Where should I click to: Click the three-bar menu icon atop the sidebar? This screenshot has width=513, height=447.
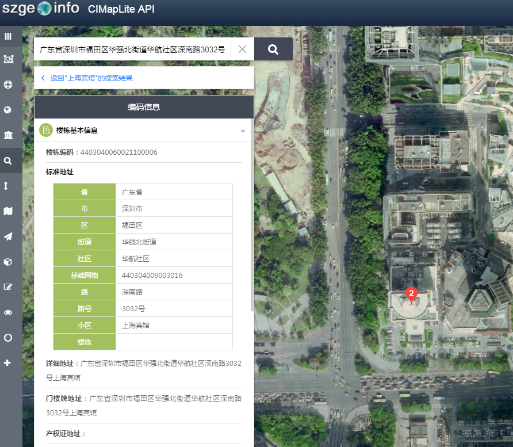click(8, 36)
